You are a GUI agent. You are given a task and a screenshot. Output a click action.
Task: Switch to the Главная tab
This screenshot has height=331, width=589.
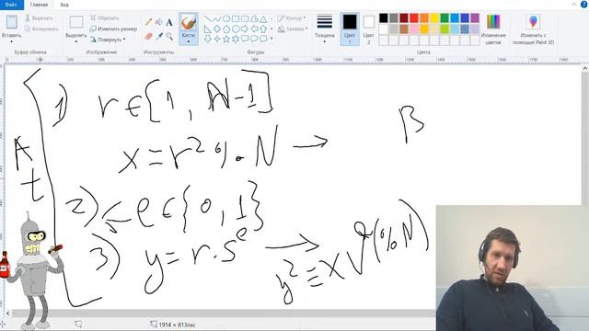click(39, 5)
